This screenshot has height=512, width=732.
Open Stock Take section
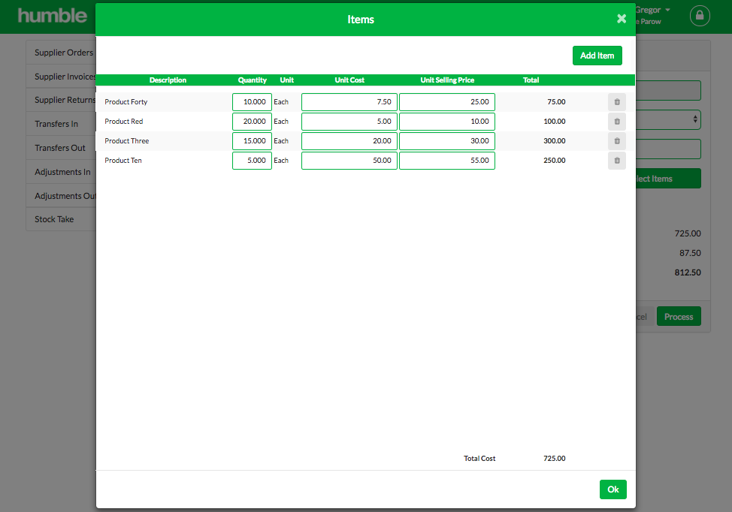tap(61, 219)
